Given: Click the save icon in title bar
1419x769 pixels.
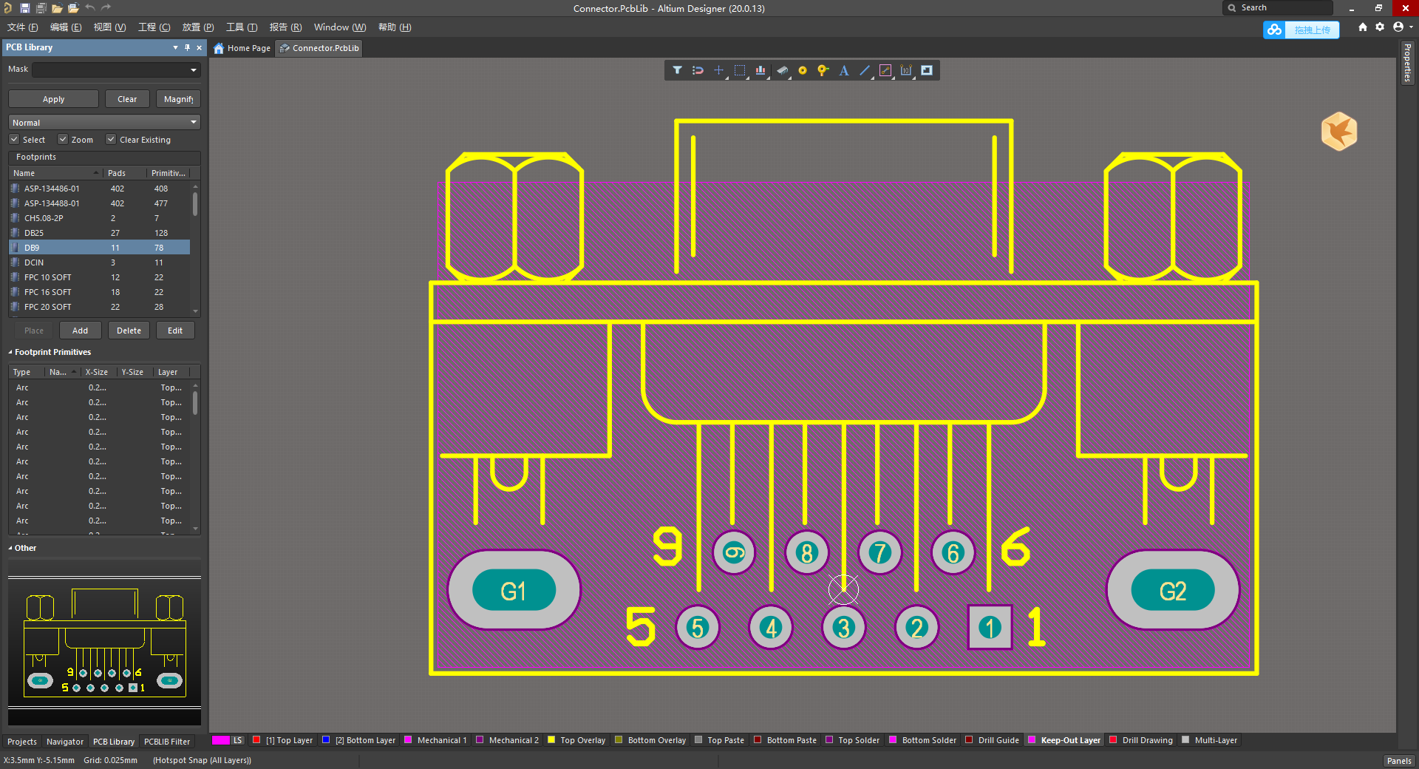Looking at the screenshot, I should coord(24,8).
